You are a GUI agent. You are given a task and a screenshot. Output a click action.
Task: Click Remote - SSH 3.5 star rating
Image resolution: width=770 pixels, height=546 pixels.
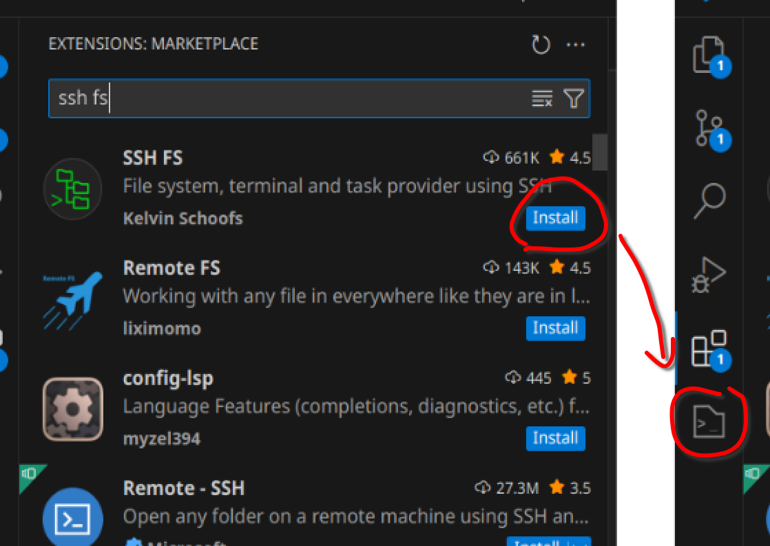(570, 488)
